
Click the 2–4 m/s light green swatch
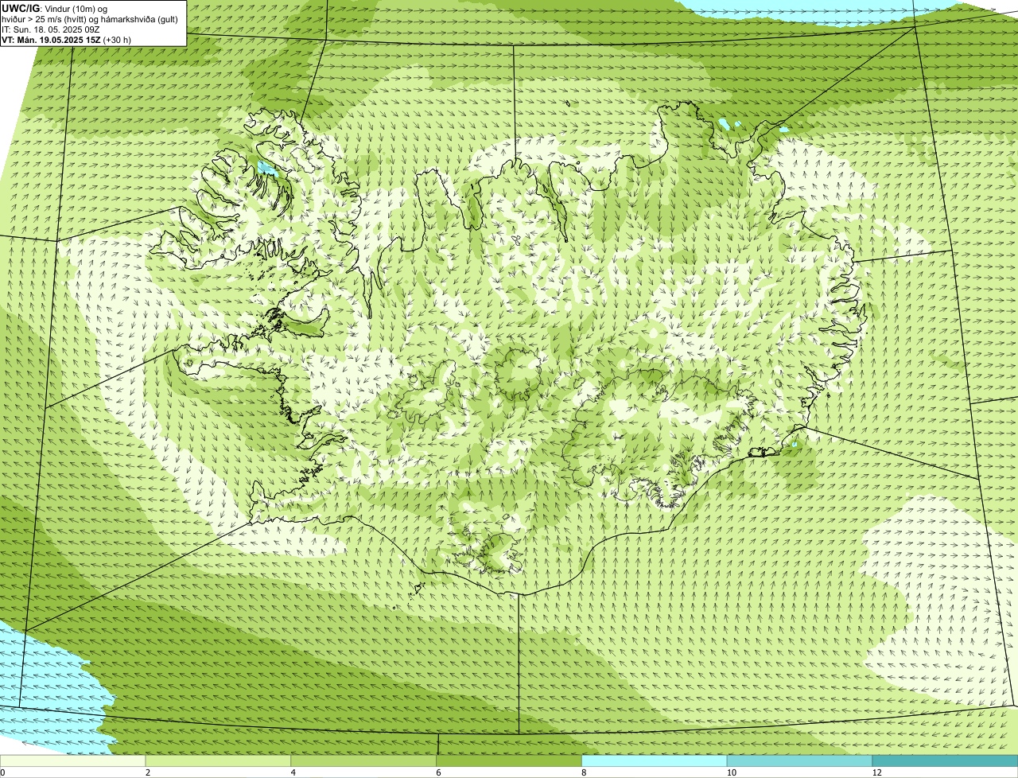point(219,760)
